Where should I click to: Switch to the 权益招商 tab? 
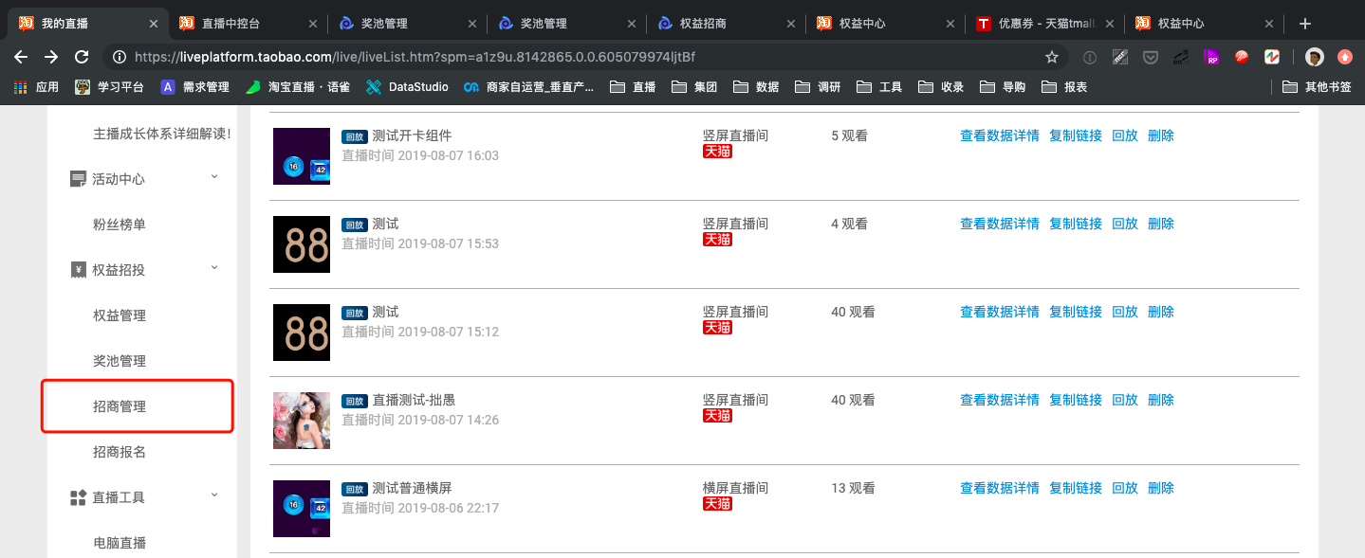(x=725, y=24)
